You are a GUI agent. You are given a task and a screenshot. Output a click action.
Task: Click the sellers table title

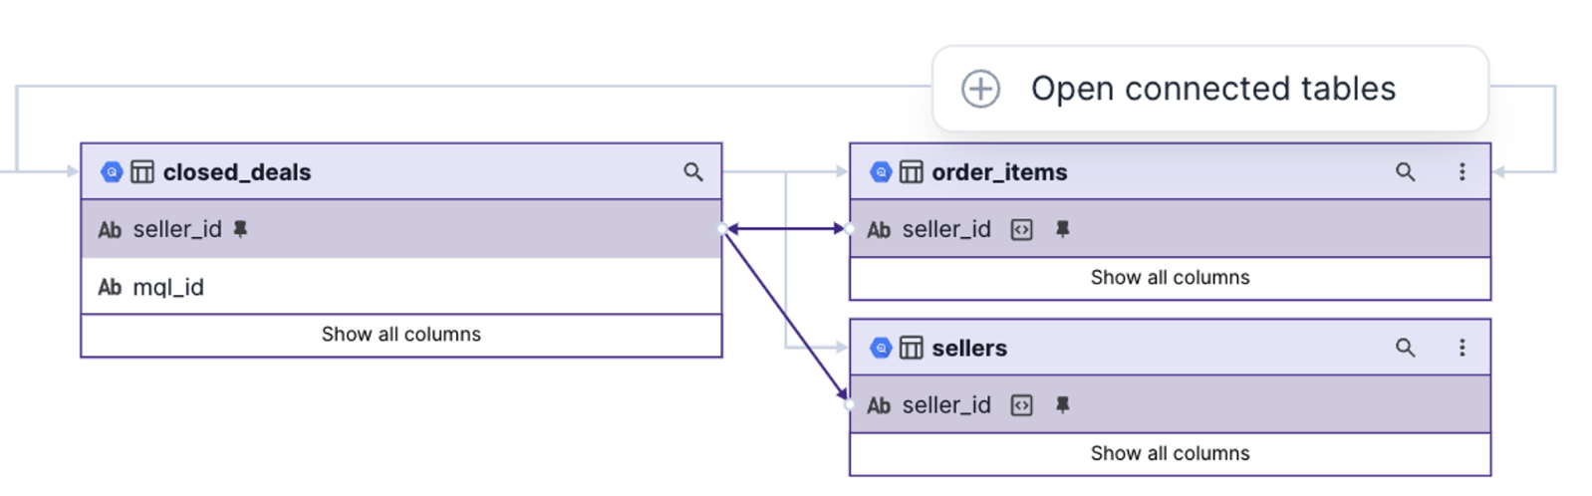pyautogui.click(x=969, y=348)
